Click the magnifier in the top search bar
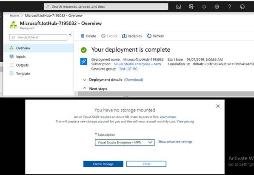Viewport: 254px width, 175px height. (48, 6)
